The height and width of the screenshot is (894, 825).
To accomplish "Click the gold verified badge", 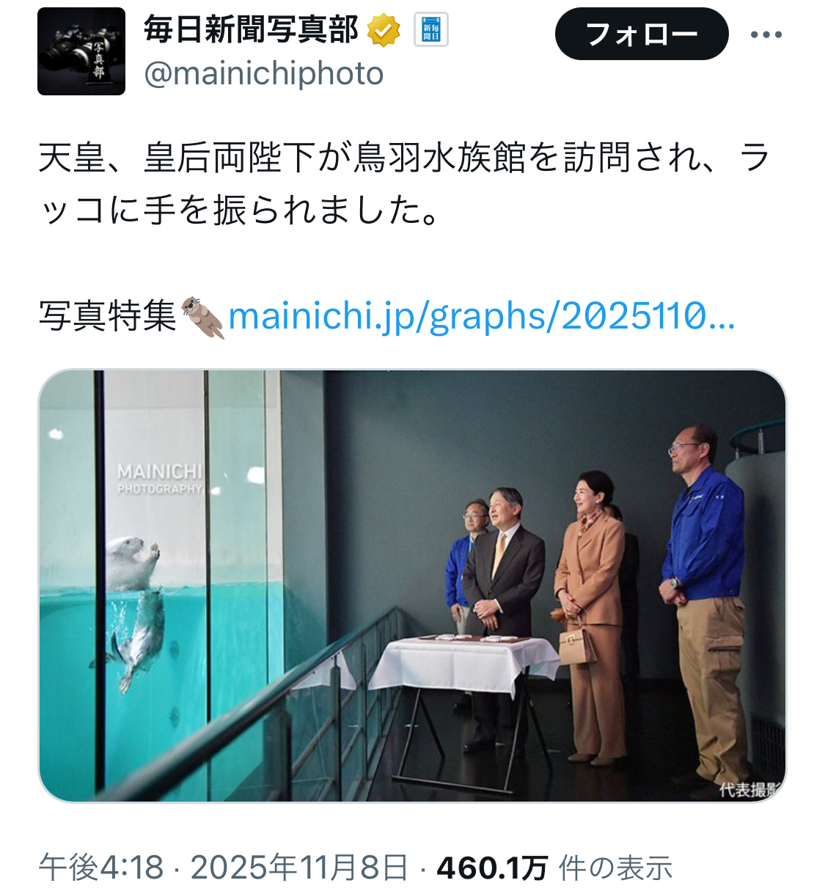I will pos(384,31).
